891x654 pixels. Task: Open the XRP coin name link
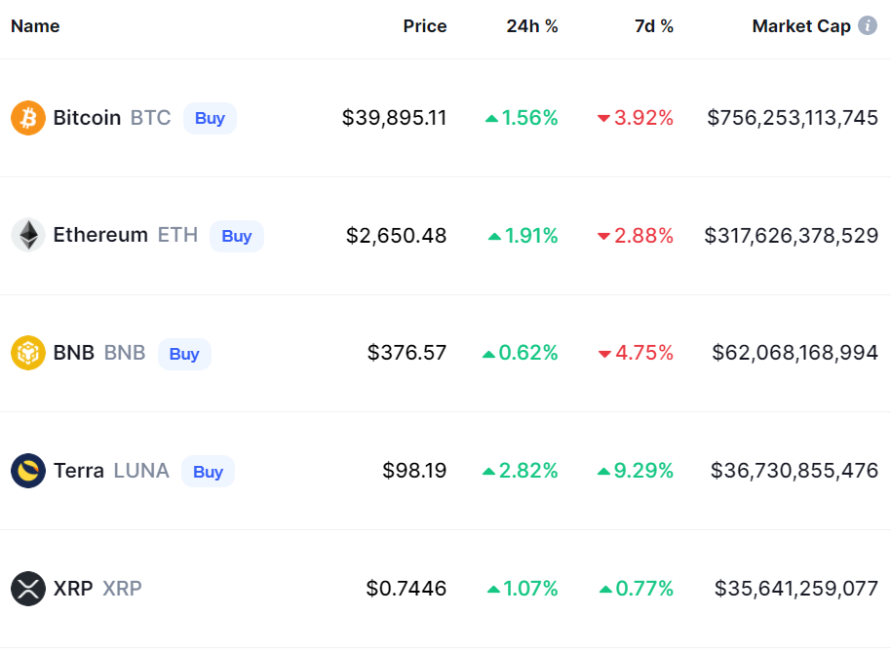pos(73,589)
